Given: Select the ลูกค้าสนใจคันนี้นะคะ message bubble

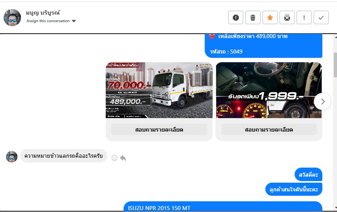Looking at the screenshot, I should point(294,189).
